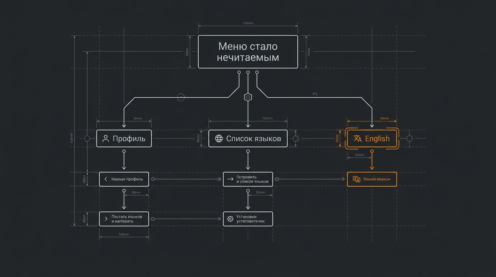Click the left chevron in Haйsan профиль box
496x277 pixels.
pyautogui.click(x=106, y=179)
